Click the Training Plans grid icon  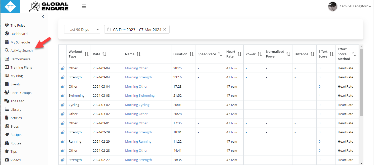[x=7, y=67]
